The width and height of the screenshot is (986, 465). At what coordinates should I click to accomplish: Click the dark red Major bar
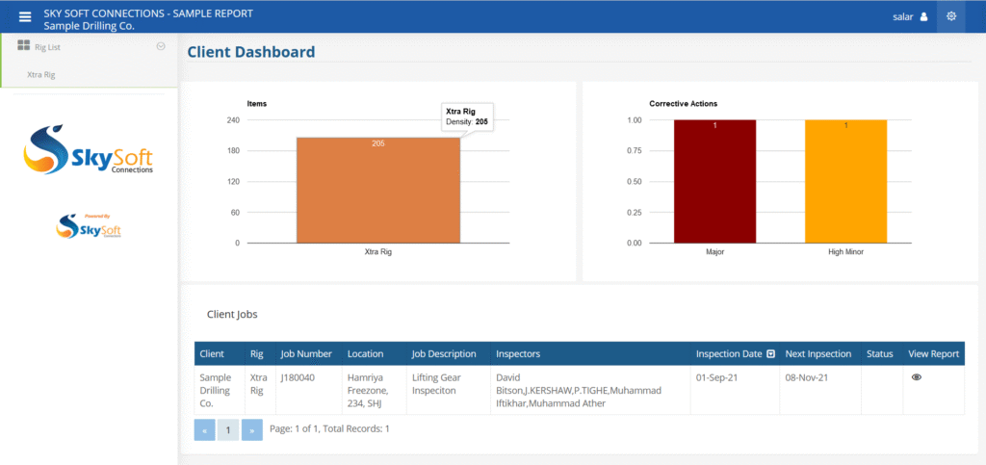(x=714, y=181)
